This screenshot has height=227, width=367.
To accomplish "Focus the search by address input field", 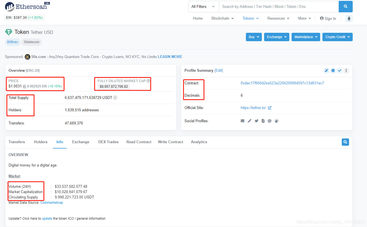I will 279,6.
